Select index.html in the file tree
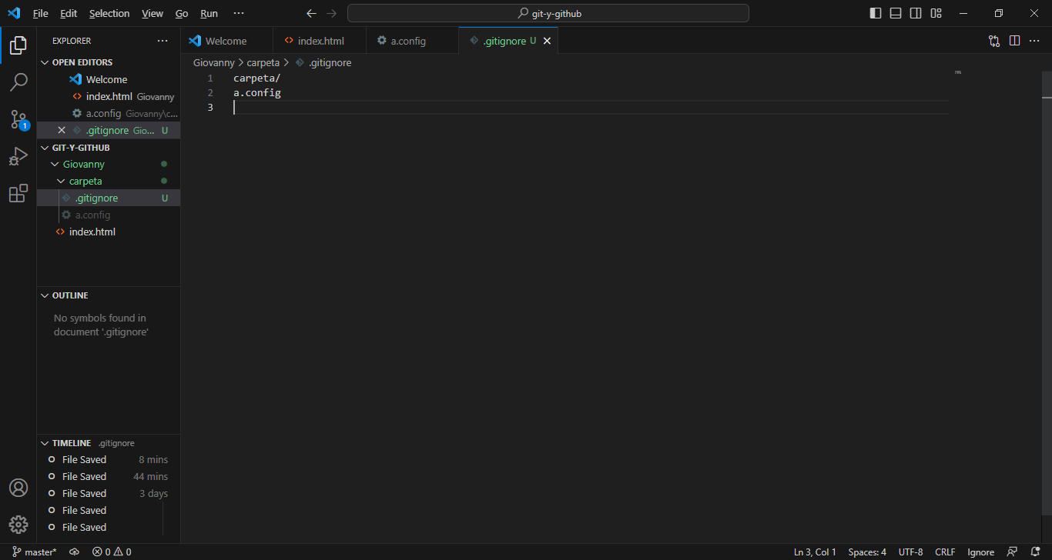The width and height of the screenshot is (1052, 560). pyautogui.click(x=109, y=232)
